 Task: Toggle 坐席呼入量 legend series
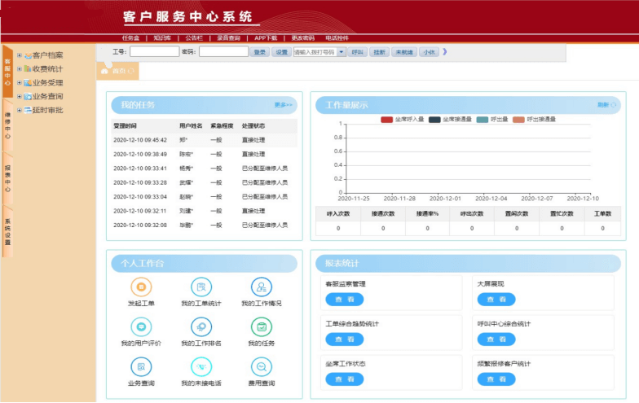point(386,119)
